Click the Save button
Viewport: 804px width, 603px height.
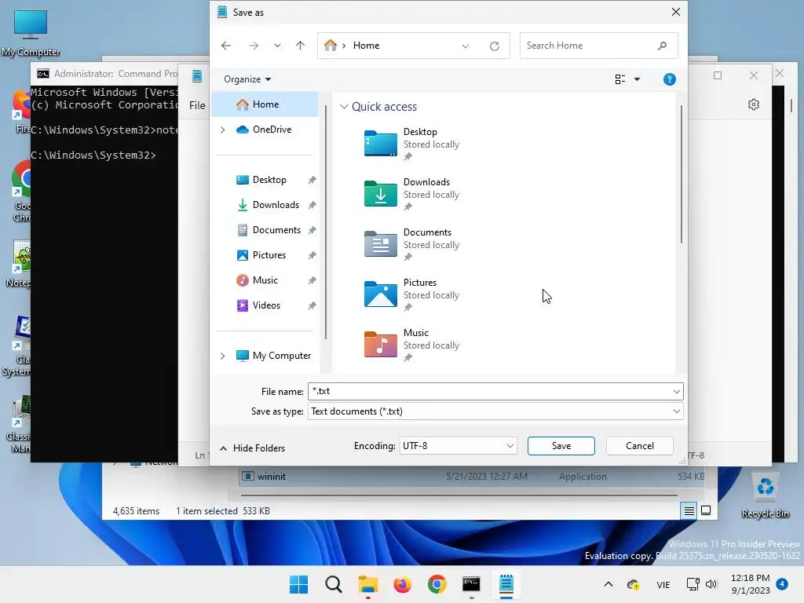point(561,446)
